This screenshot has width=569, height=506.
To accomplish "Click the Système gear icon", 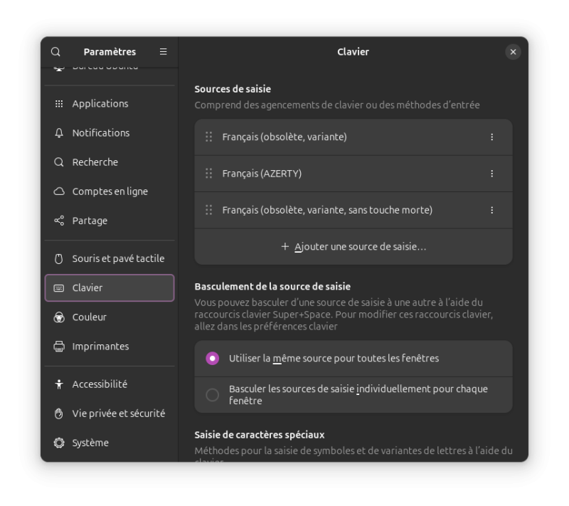I will coord(59,443).
